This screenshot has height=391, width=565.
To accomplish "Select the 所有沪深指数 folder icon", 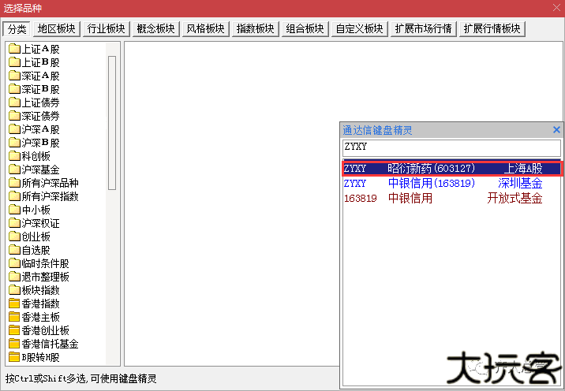I will (14, 195).
